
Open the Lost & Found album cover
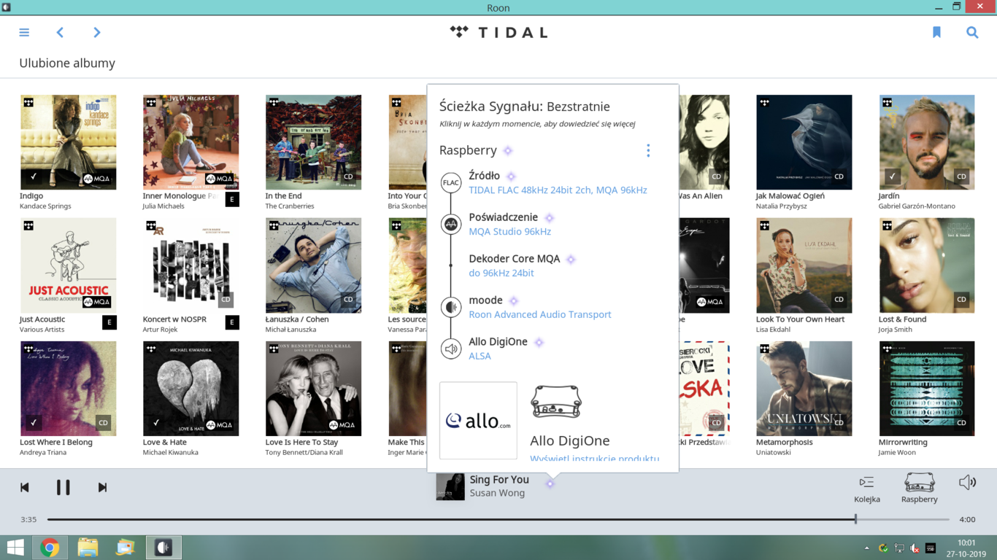926,265
